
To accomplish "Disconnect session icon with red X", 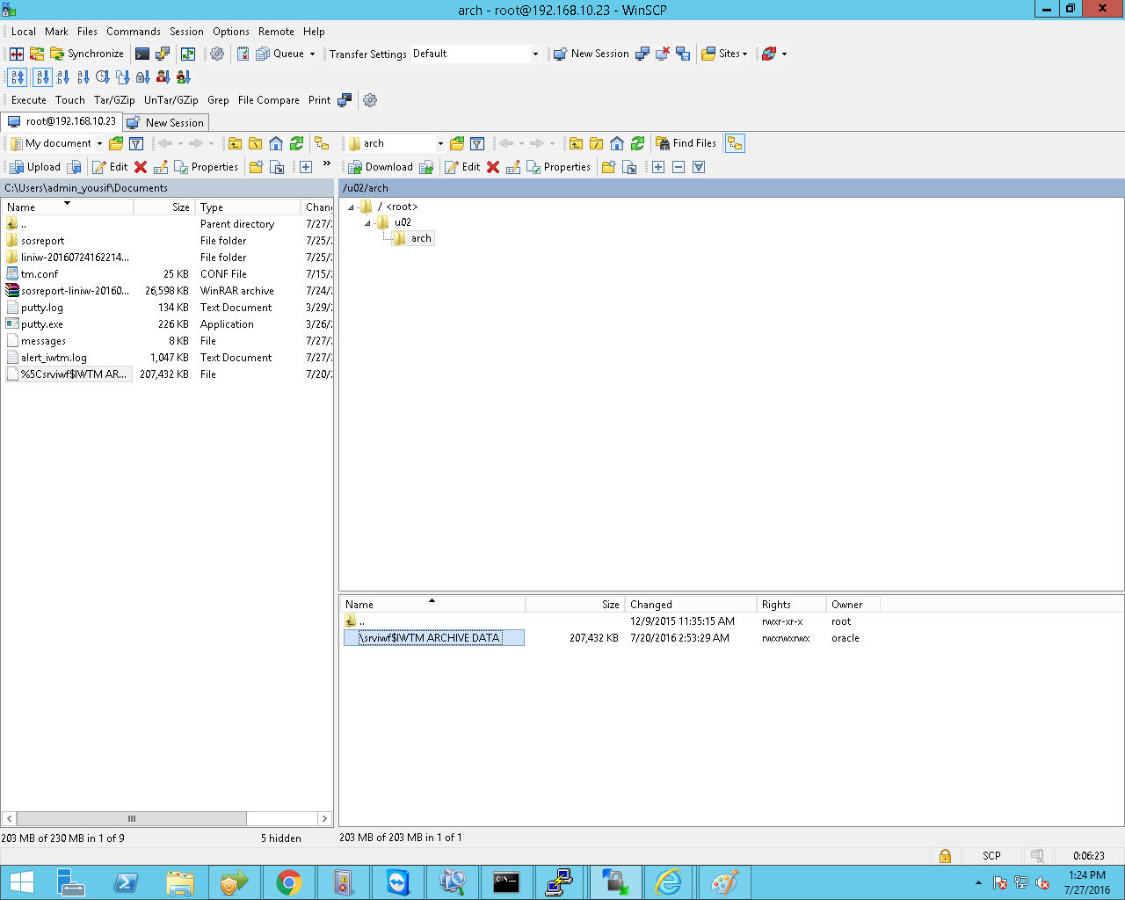I will pyautogui.click(x=663, y=54).
